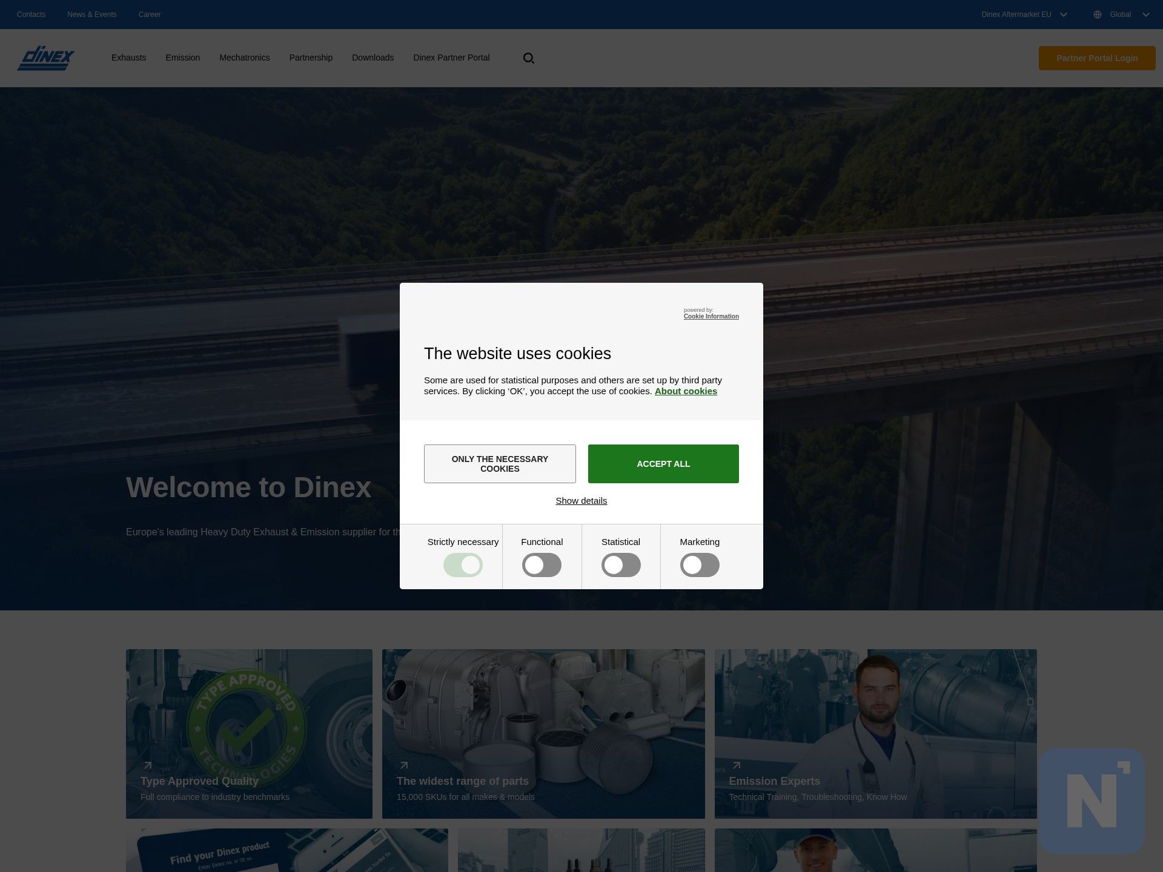The image size is (1163, 872).
Task: Click the Welcome to Dinex heading
Action: pos(248,487)
